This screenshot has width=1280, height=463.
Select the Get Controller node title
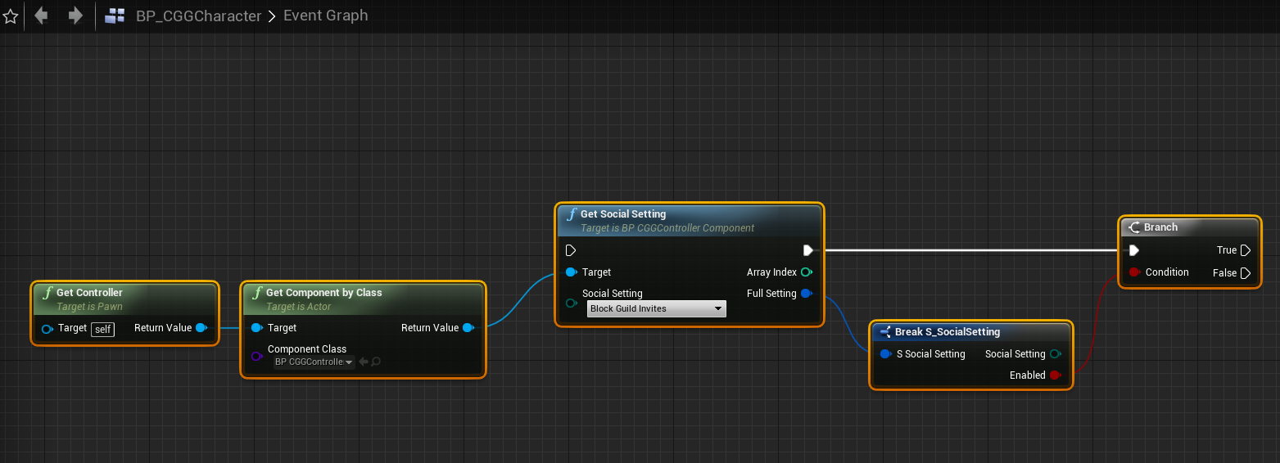click(89, 293)
